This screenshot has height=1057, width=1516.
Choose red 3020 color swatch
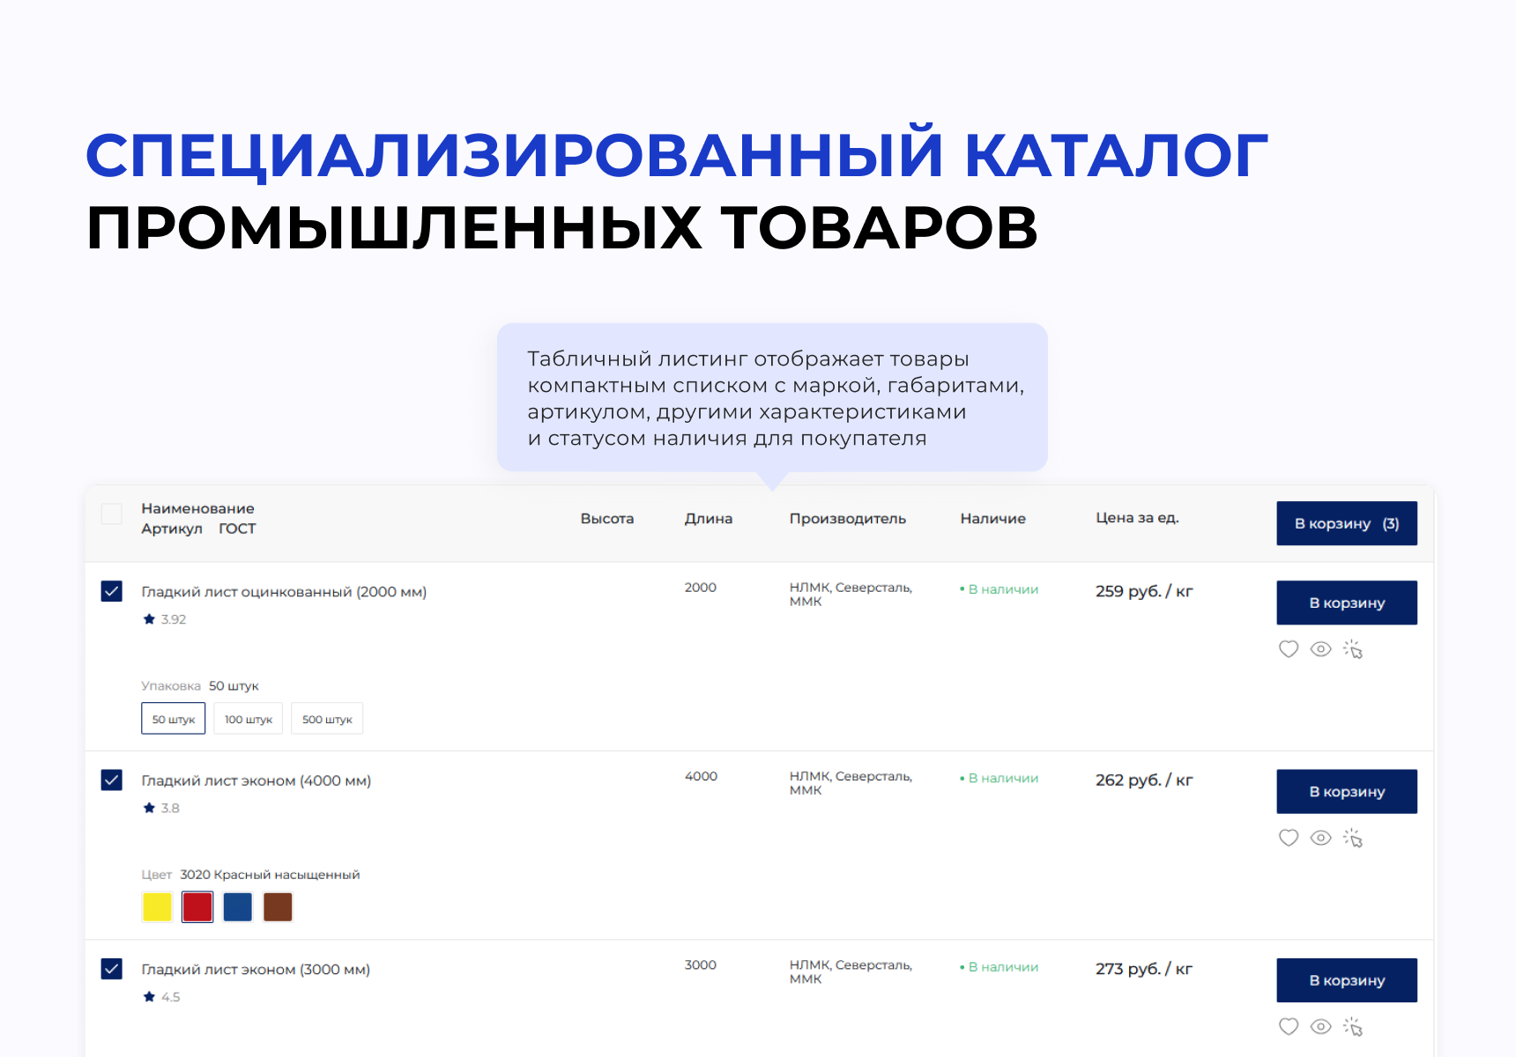pos(197,906)
